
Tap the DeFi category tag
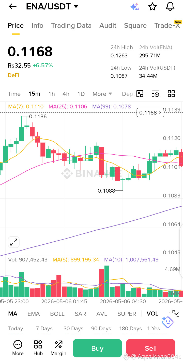coord(13,75)
